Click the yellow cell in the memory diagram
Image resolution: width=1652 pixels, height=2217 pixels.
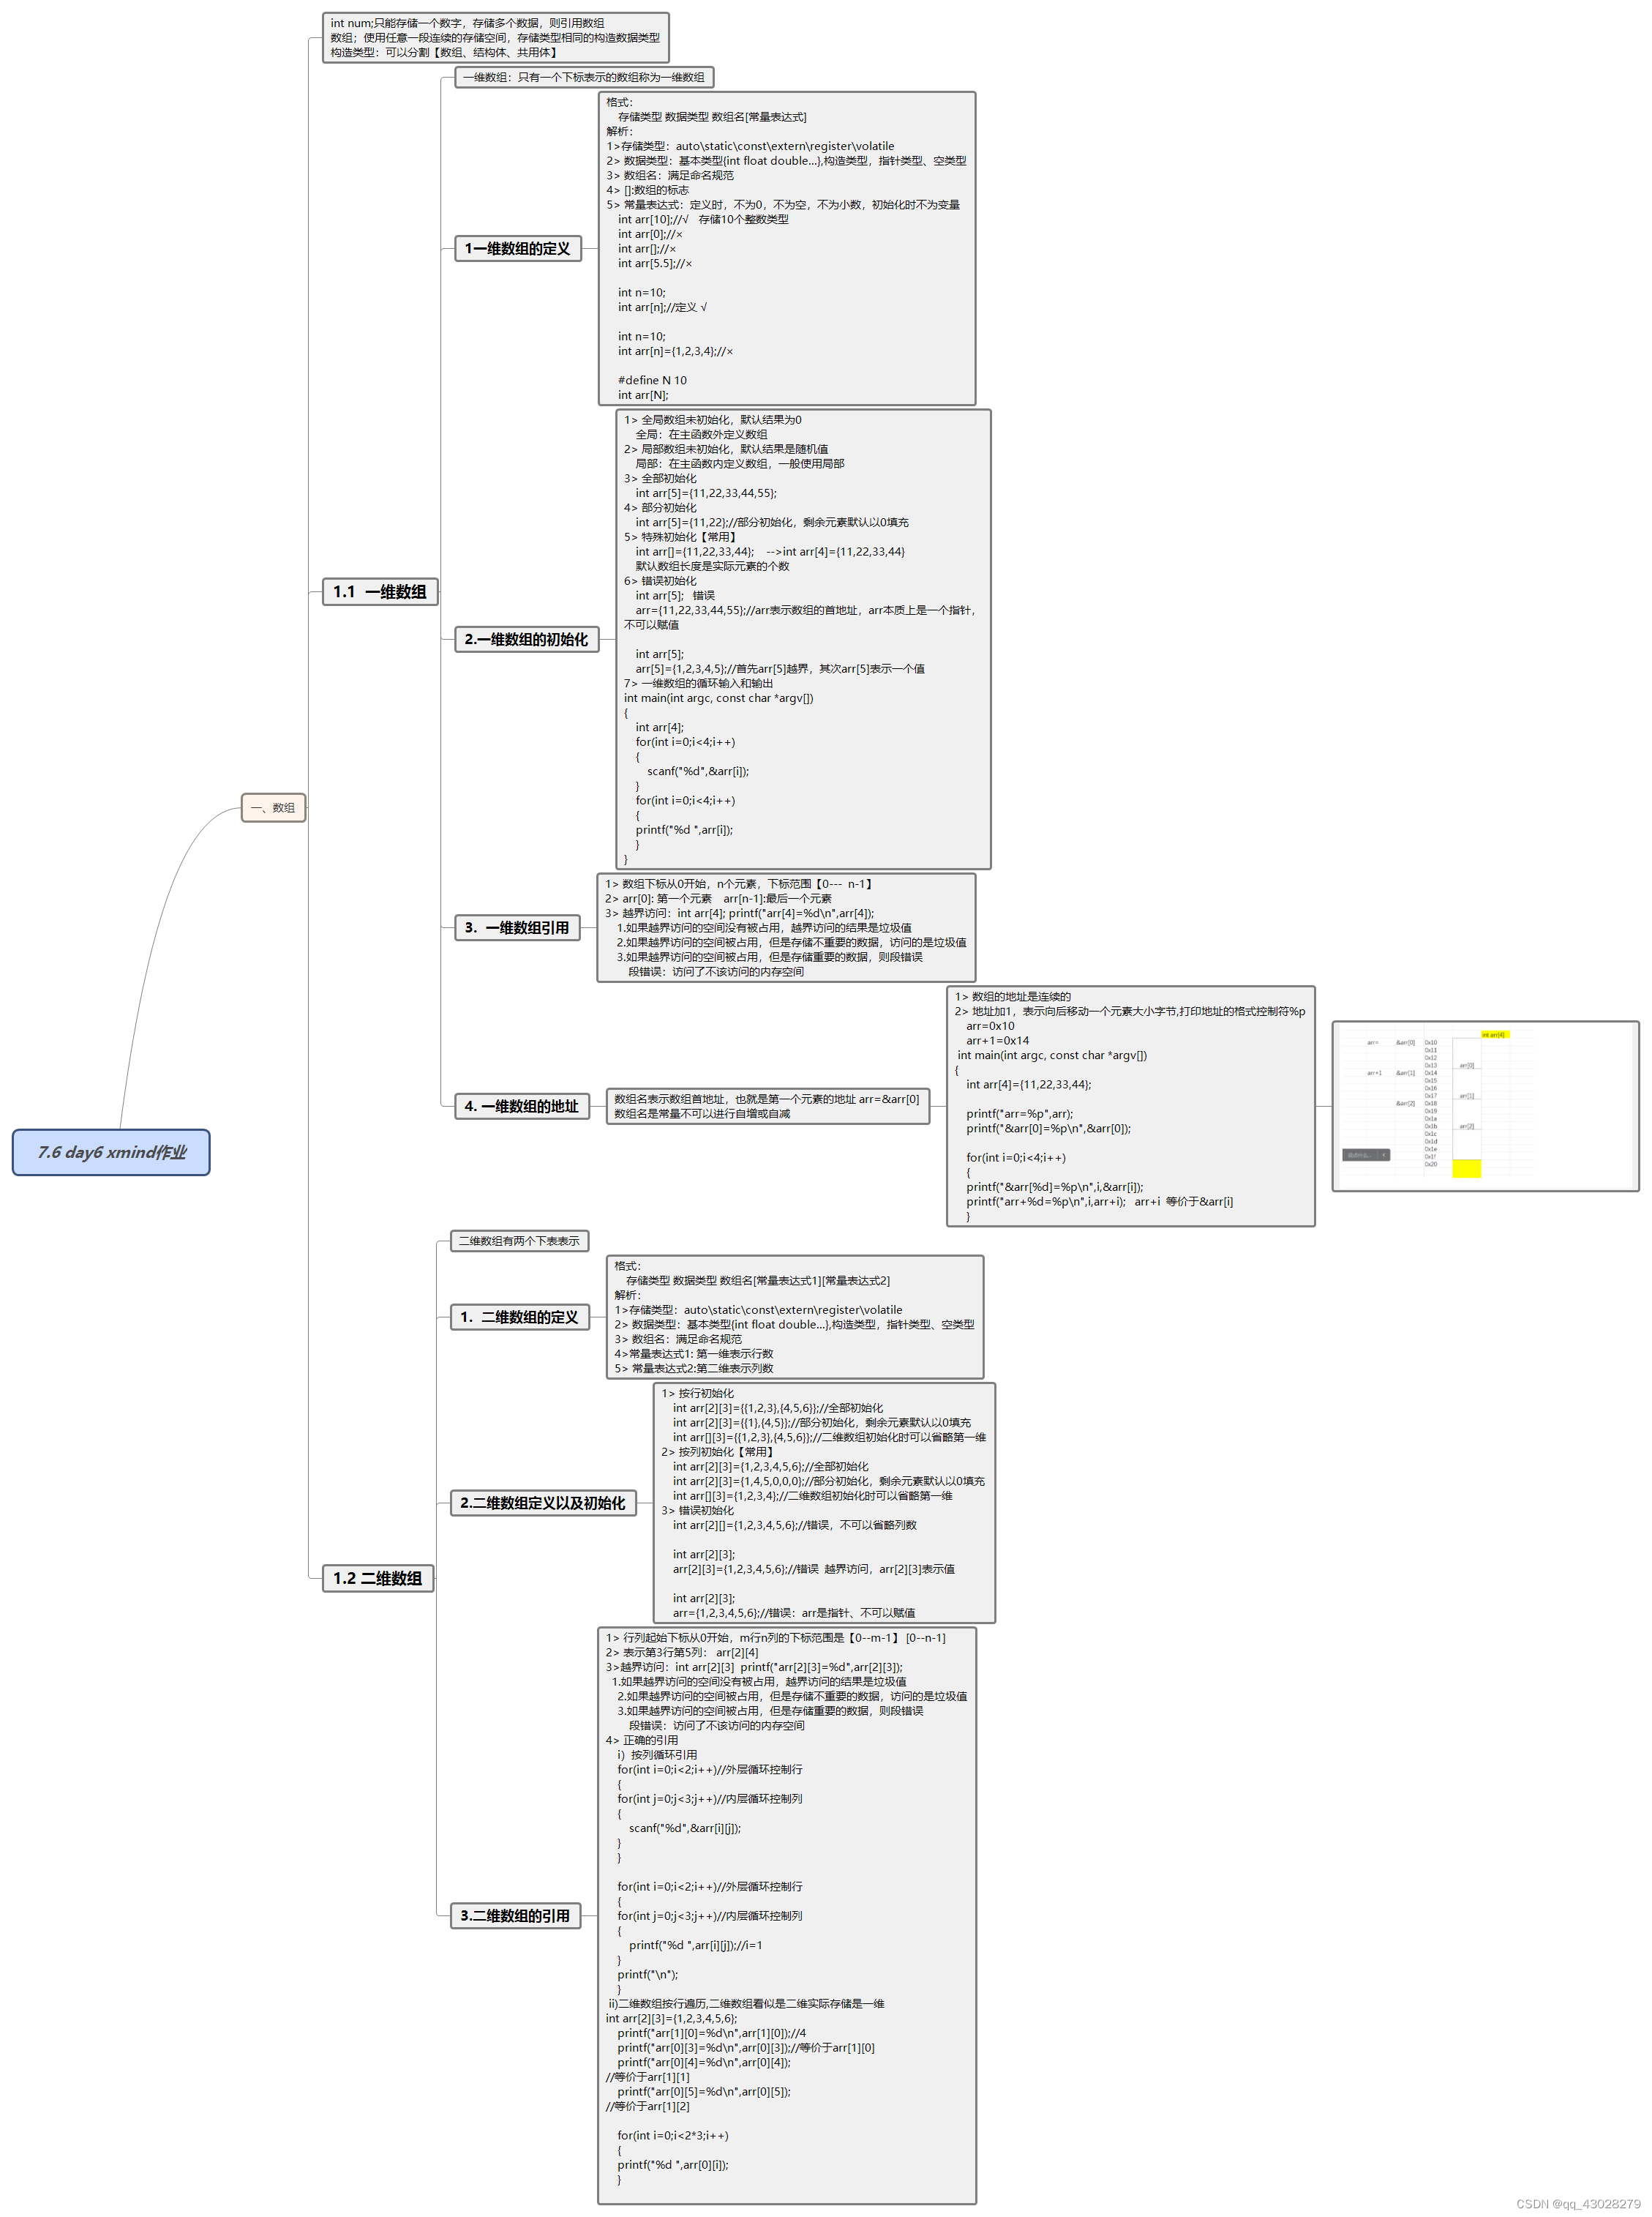coord(1466,1167)
